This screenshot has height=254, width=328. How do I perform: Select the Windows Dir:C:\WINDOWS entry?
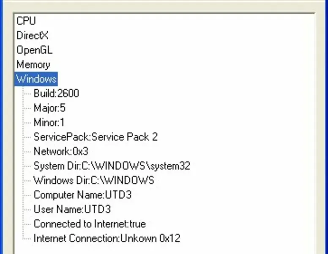tap(93, 180)
